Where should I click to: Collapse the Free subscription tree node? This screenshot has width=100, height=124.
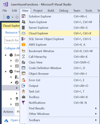pos(5,71)
